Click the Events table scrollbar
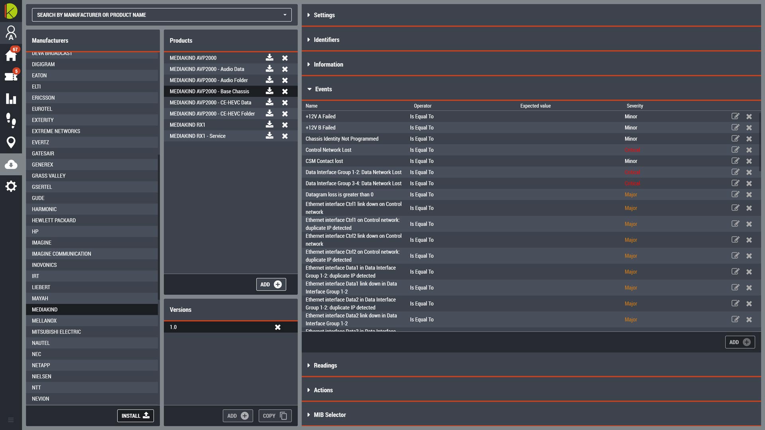Image resolution: width=765 pixels, height=430 pixels. point(760,141)
